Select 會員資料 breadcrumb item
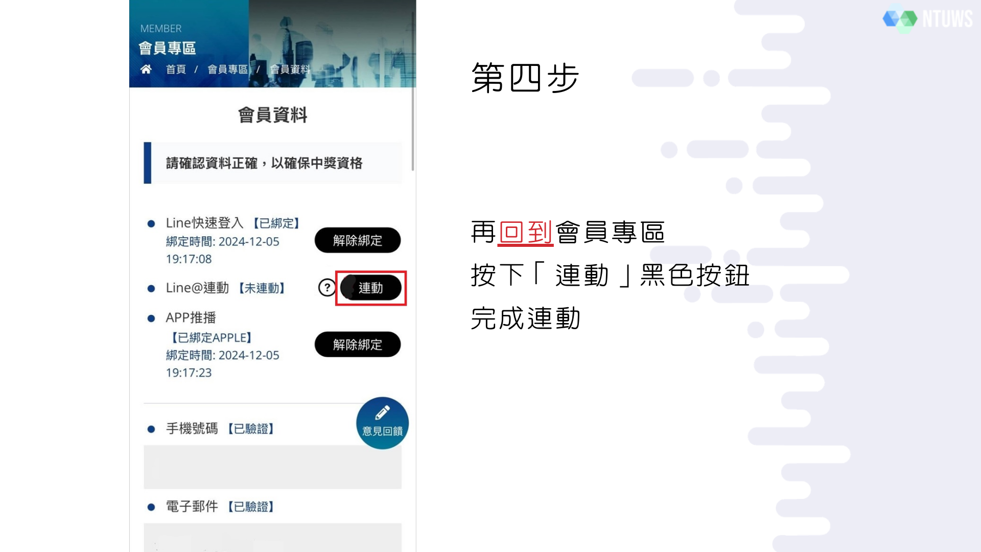The image size is (981, 552). tap(290, 70)
